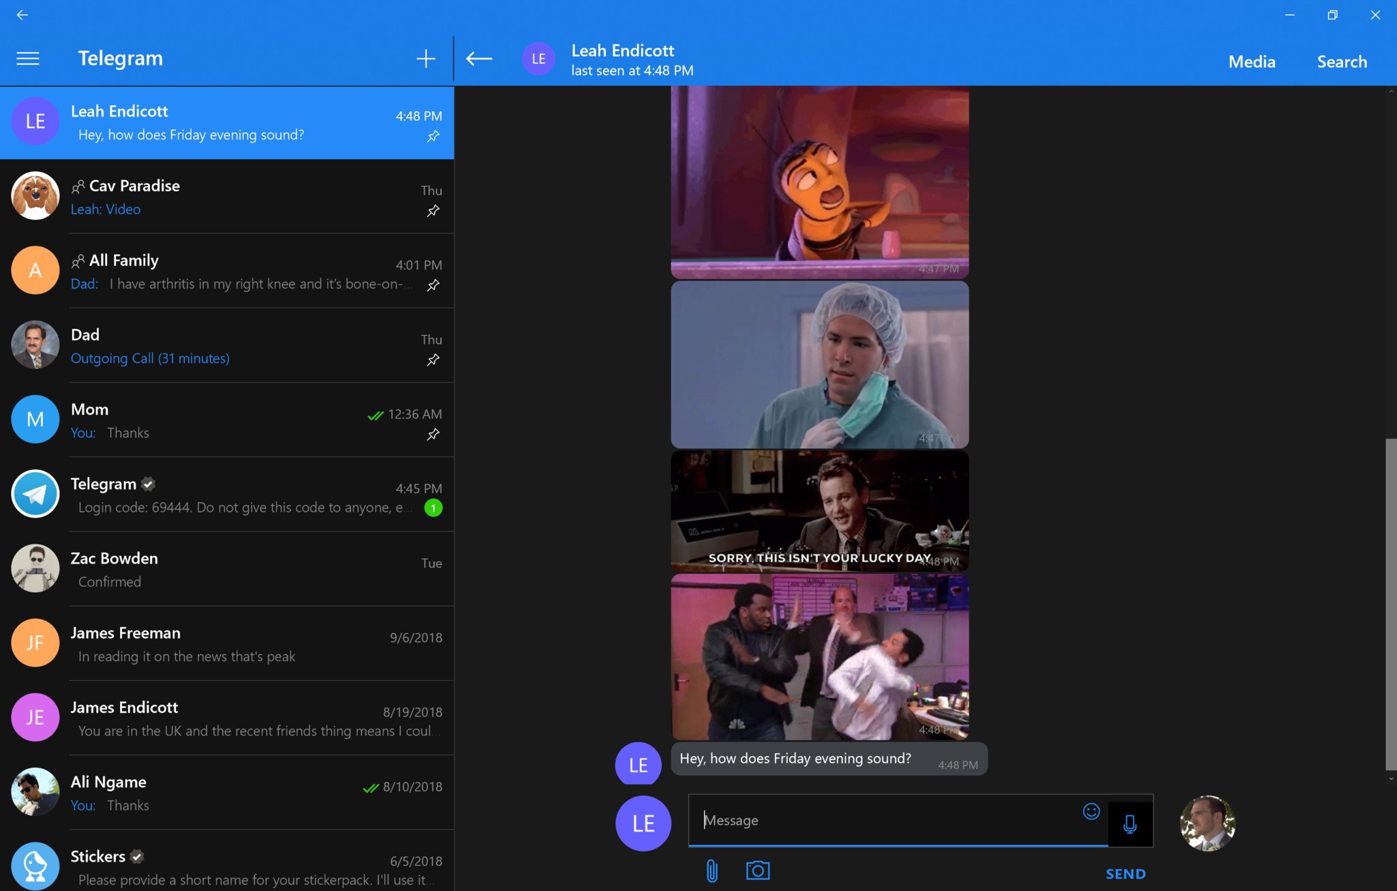Click the Telegram paper plane avatar
The height and width of the screenshot is (891, 1397).
(35, 493)
